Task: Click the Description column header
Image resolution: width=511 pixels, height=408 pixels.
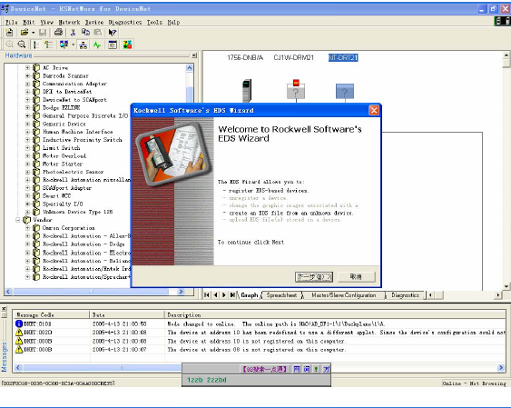Action: tap(335, 314)
